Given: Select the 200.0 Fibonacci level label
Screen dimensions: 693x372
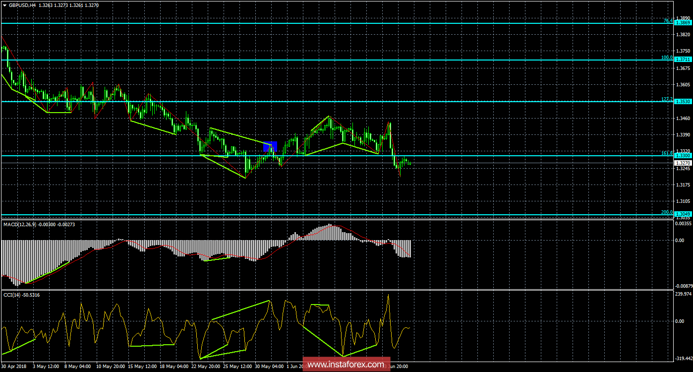Looking at the screenshot, I should click(x=667, y=212).
